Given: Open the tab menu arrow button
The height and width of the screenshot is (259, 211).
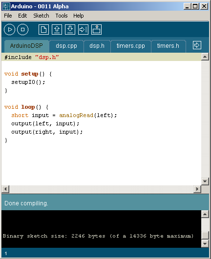Looking at the screenshot, I should click(197, 45).
